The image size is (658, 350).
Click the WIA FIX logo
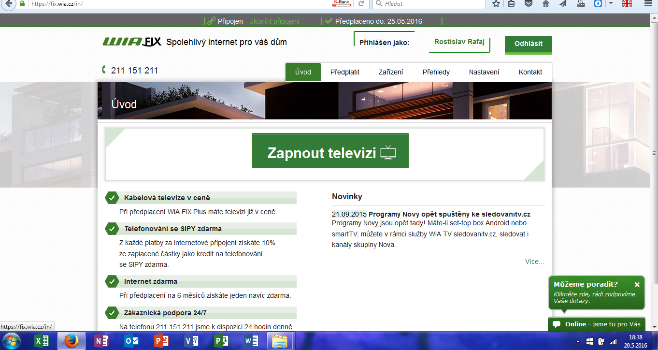(x=132, y=42)
